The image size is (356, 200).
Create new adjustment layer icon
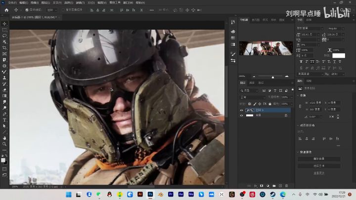(268, 186)
